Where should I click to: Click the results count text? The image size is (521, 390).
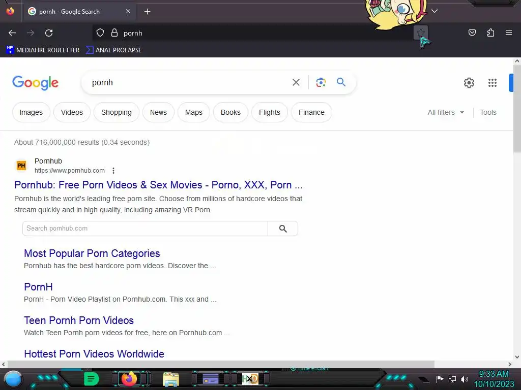(82, 142)
